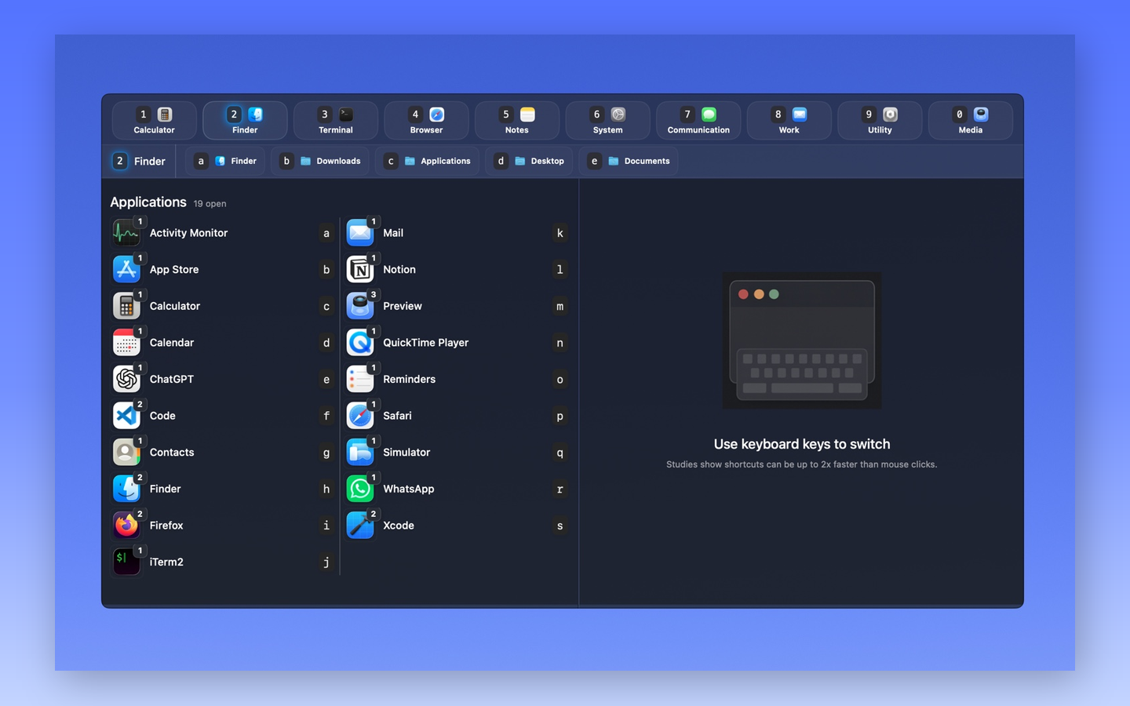Open the Contacts app icon
Screen dimensions: 1130x706
point(126,453)
